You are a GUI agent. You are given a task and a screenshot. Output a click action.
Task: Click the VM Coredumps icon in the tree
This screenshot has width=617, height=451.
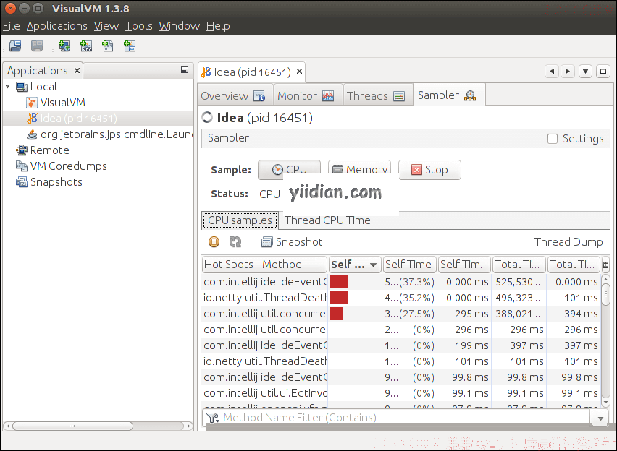coord(21,166)
